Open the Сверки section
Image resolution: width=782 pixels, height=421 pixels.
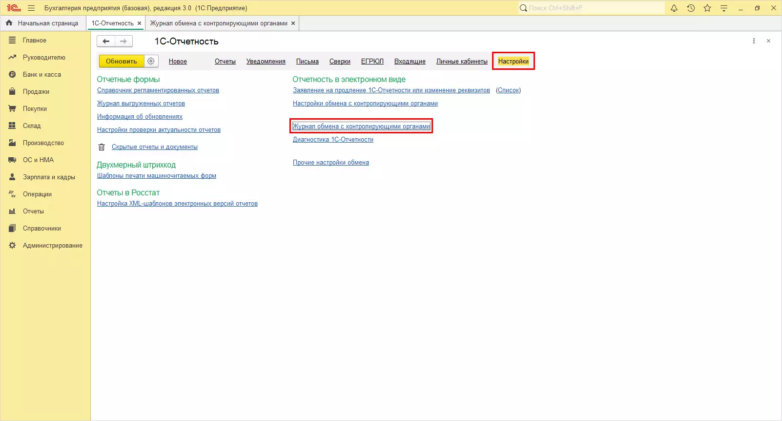tap(340, 62)
